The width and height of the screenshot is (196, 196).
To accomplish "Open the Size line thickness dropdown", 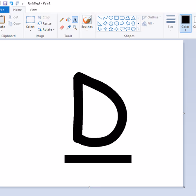I will coord(171,23).
